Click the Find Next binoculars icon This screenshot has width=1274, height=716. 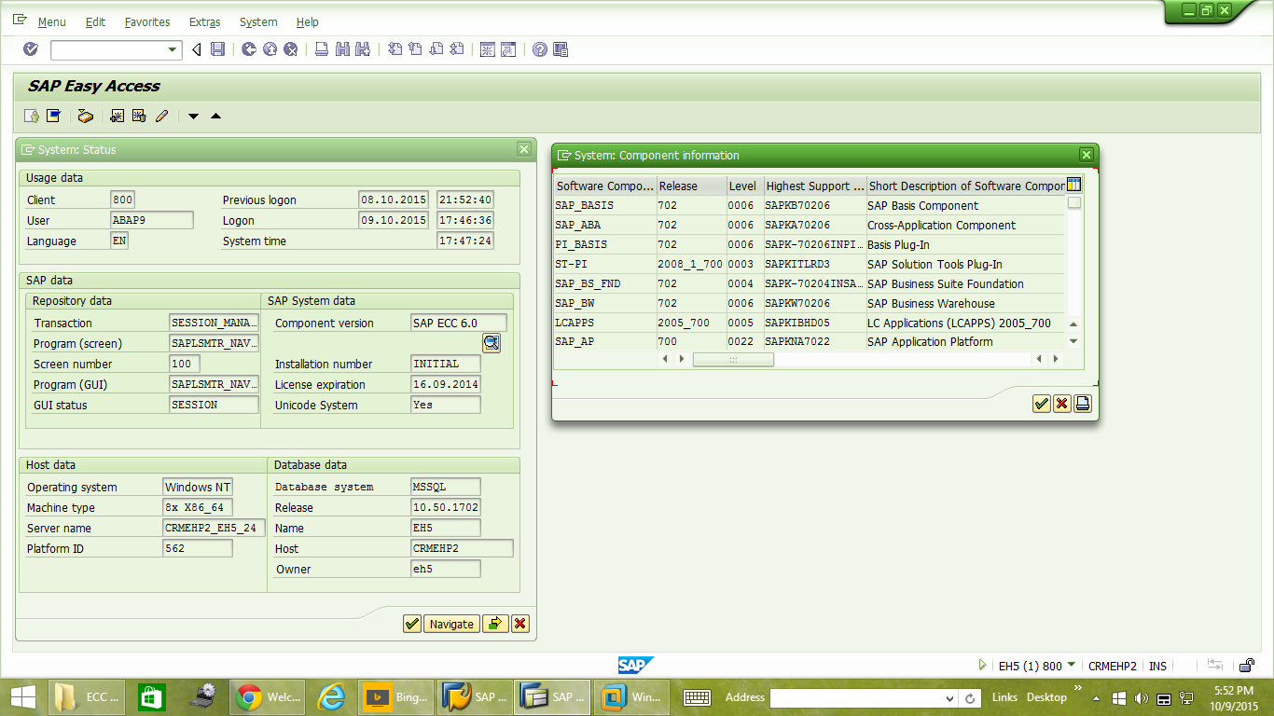point(363,49)
